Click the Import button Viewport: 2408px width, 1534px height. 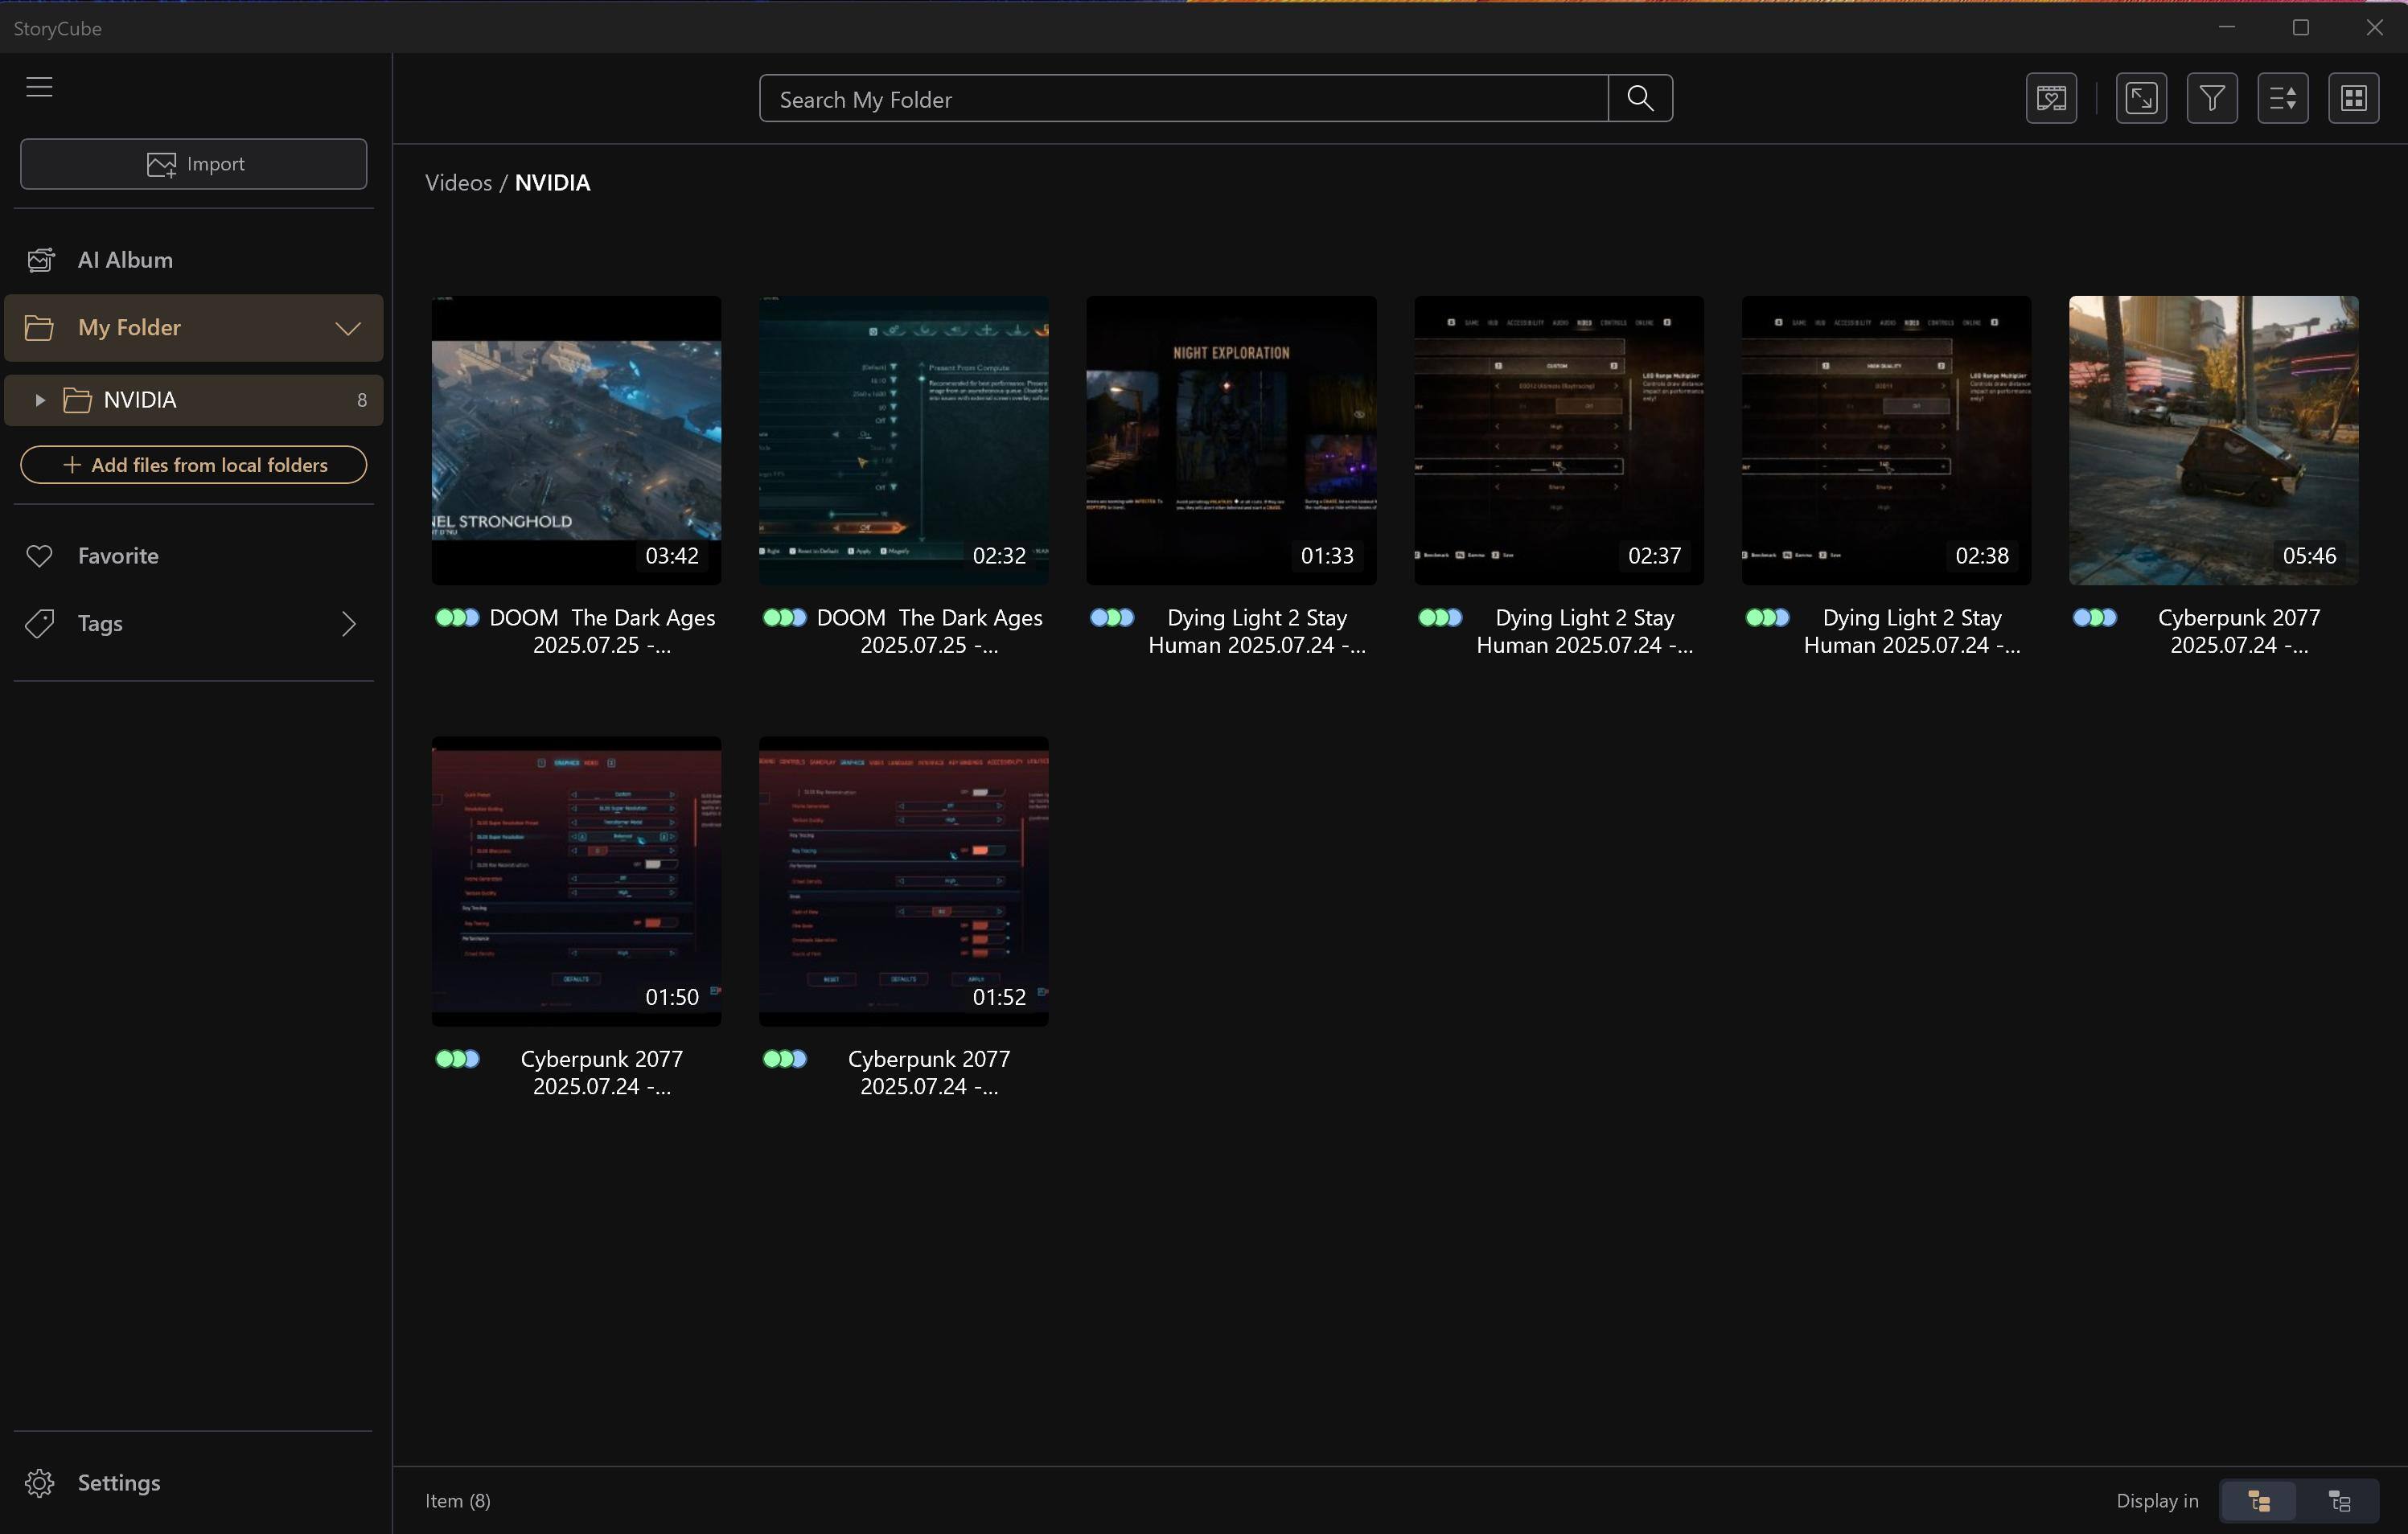coord(194,164)
